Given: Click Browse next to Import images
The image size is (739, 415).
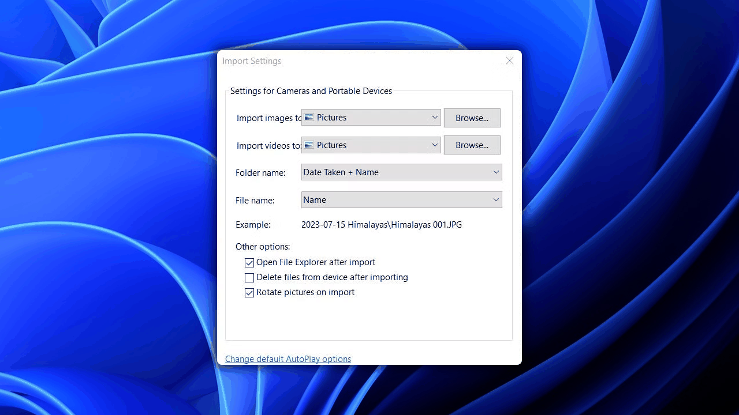Looking at the screenshot, I should tap(472, 118).
